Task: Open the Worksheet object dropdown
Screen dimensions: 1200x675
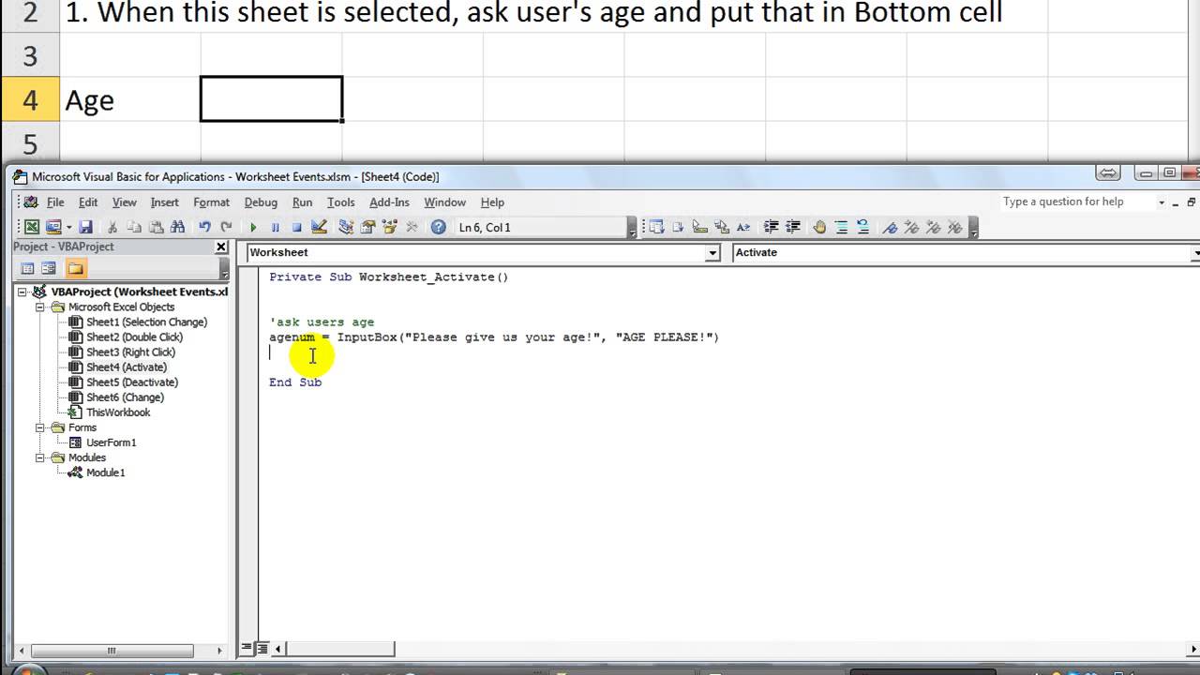Action: click(712, 252)
